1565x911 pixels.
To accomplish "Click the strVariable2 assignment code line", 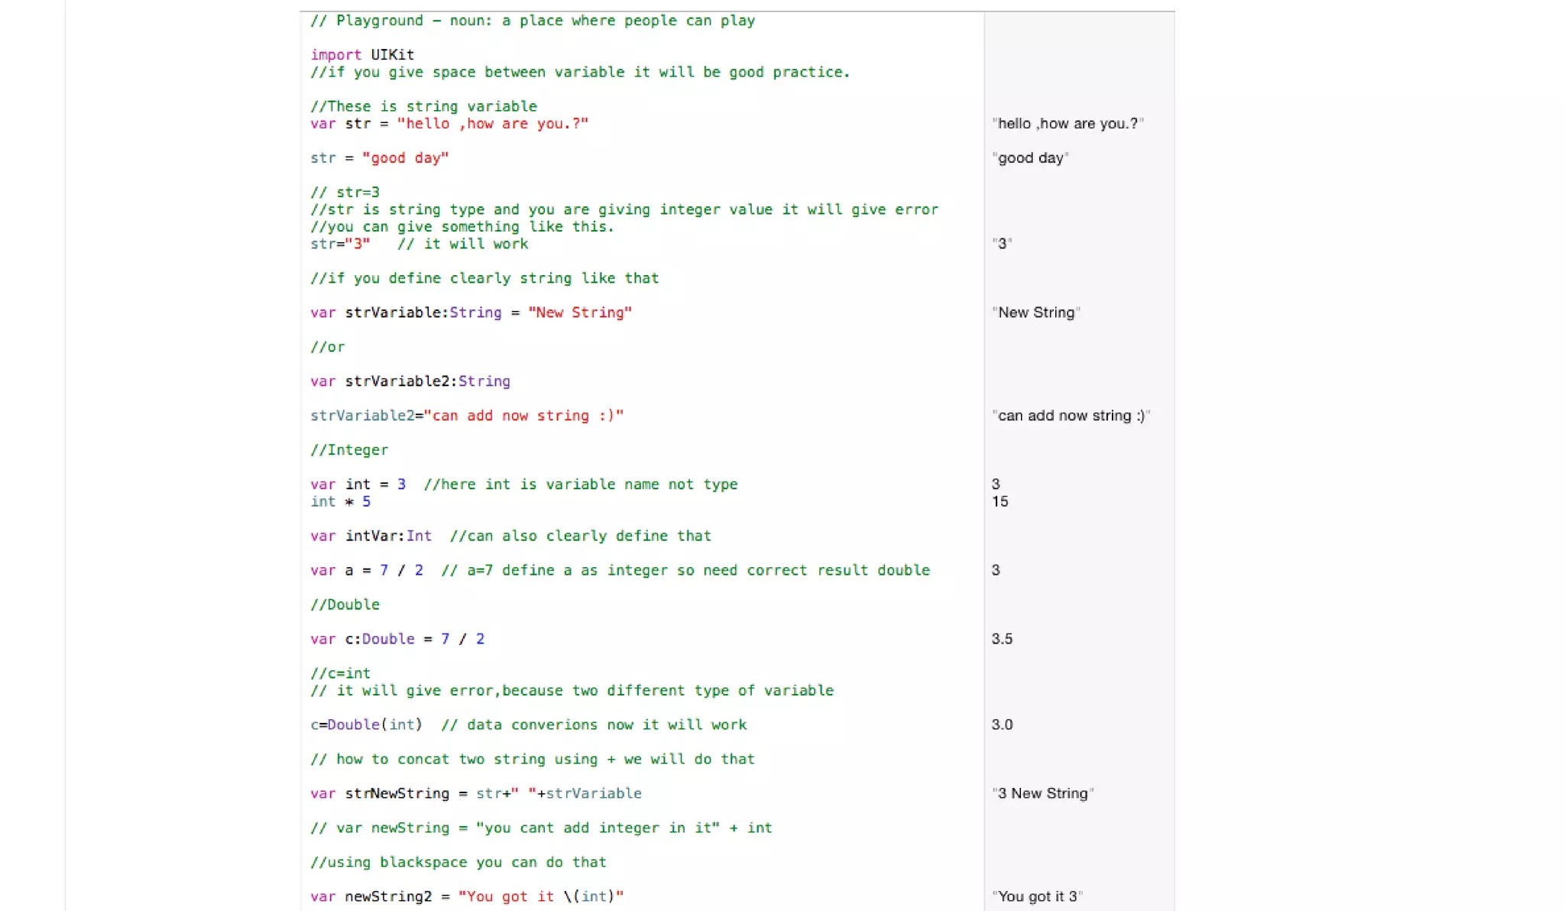I will coord(467,416).
